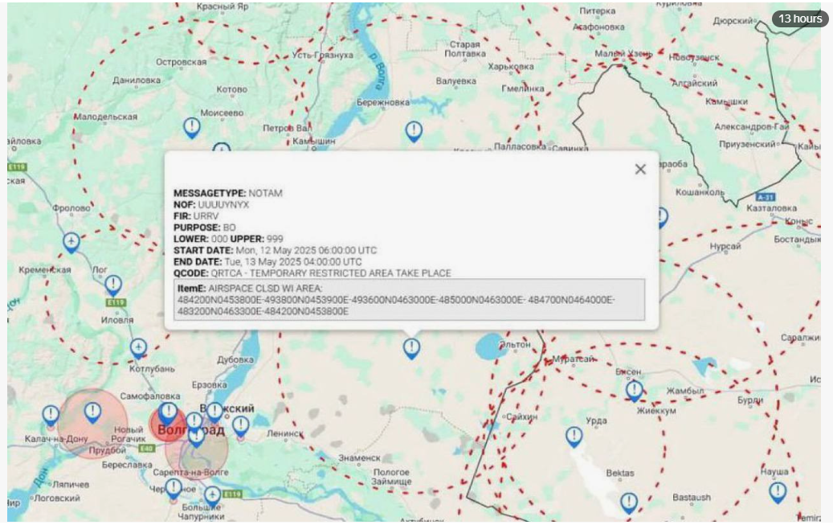Screen dimensions: 833x529
Task: Click the PURPOSE: BO line
Action: 205,228
